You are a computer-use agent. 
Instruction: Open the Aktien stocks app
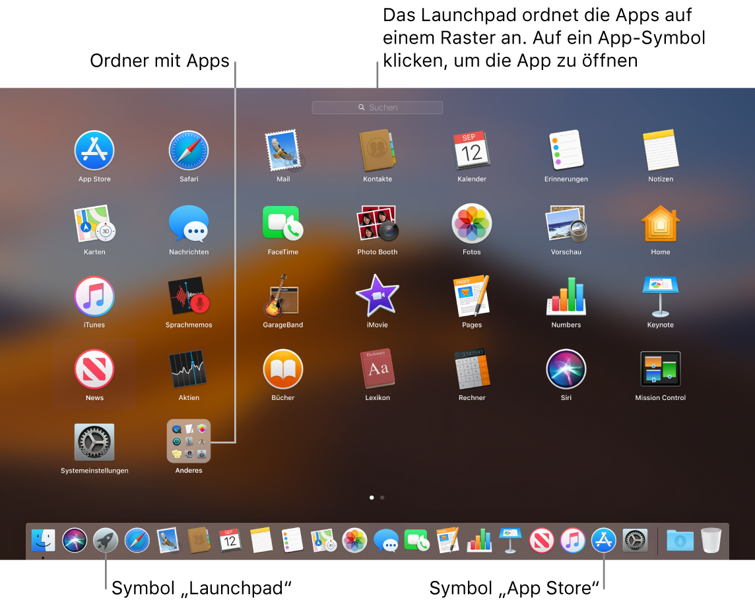(x=189, y=368)
